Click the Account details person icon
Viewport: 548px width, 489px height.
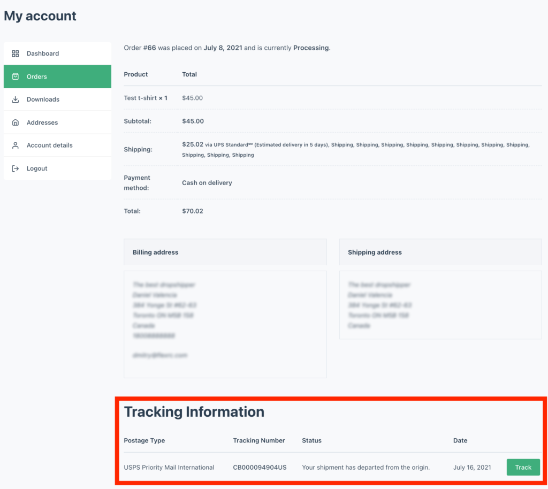tap(16, 146)
